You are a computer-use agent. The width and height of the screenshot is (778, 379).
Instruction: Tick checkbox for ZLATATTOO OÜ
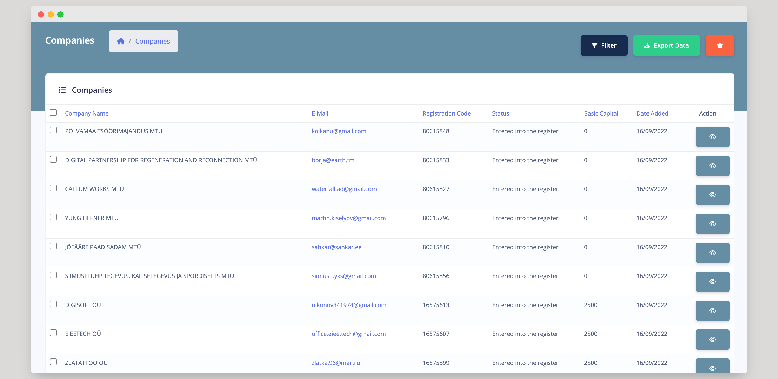click(53, 362)
